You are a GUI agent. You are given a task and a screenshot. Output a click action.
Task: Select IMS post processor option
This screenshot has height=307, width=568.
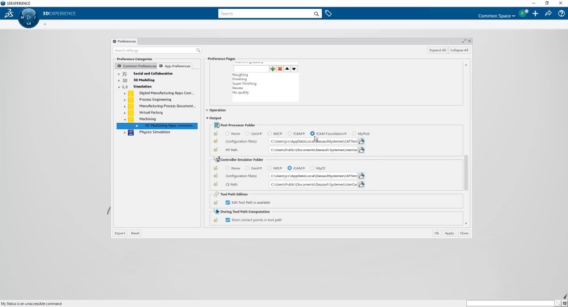[x=270, y=134]
